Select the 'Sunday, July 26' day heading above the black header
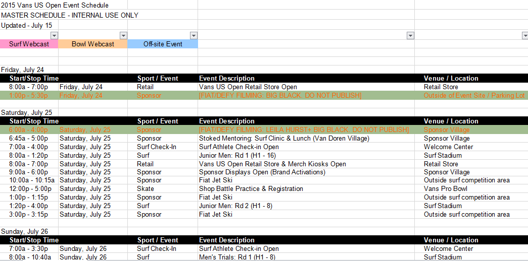The height and width of the screenshot is (261, 528). [25, 231]
